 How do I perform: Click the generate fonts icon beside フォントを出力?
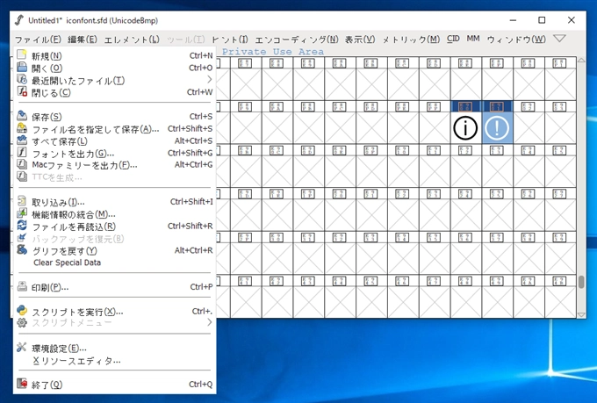click(22, 153)
